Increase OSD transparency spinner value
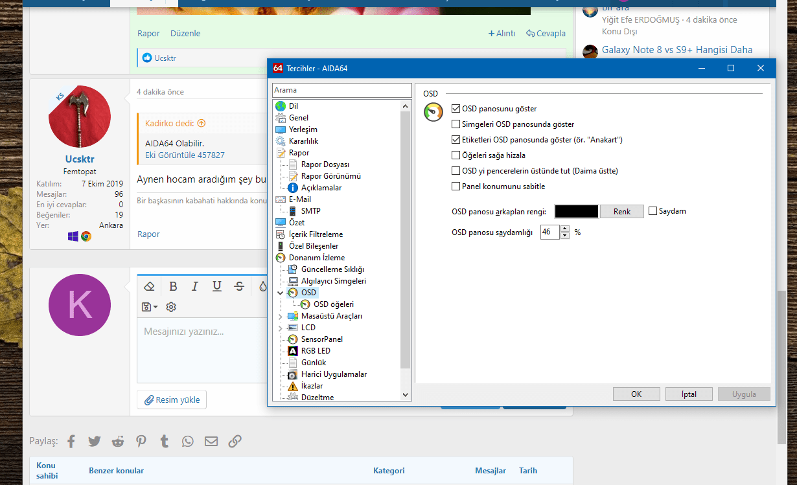Image resolution: width=797 pixels, height=485 pixels. coord(565,229)
